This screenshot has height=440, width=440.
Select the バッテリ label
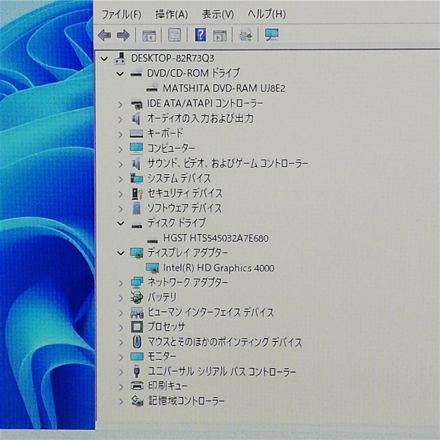(x=162, y=297)
